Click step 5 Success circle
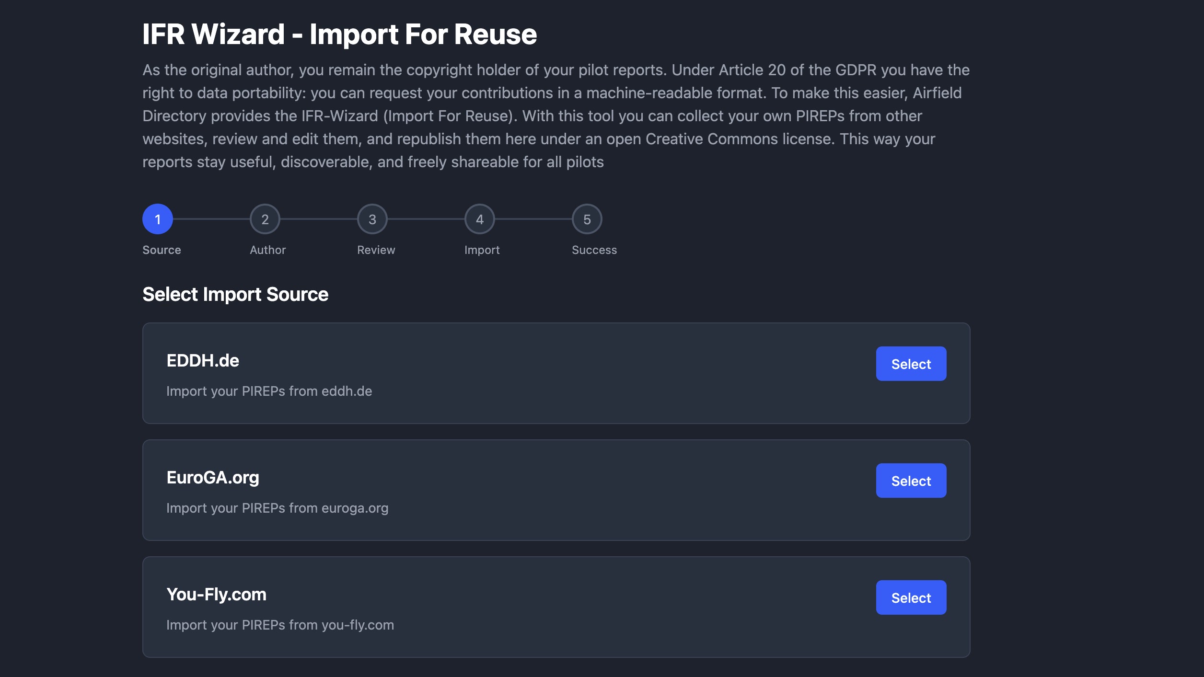The image size is (1204, 677). (587, 219)
